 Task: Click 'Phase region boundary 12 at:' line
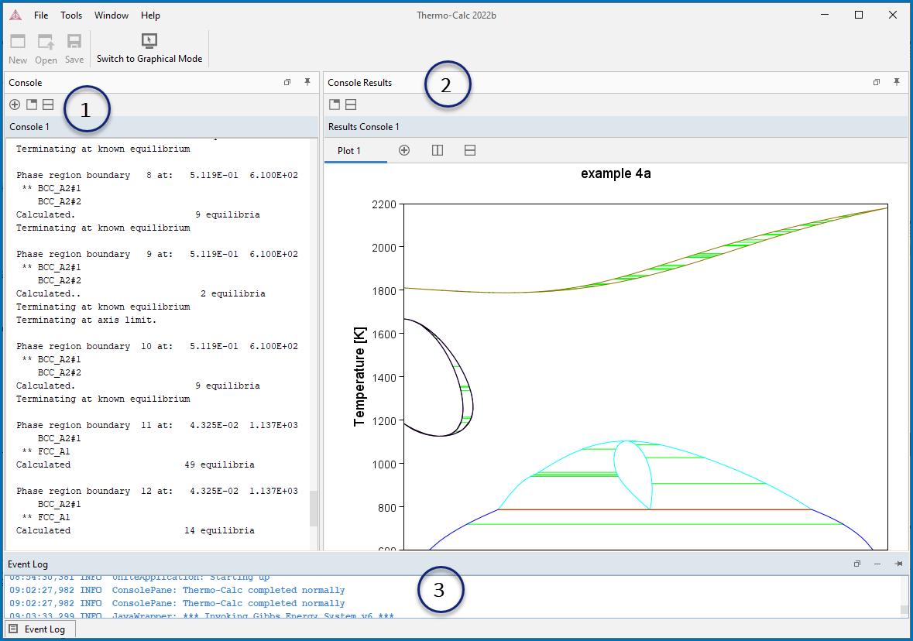click(x=157, y=492)
